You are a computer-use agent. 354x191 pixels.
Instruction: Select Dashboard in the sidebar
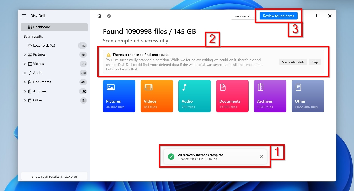click(x=54, y=27)
